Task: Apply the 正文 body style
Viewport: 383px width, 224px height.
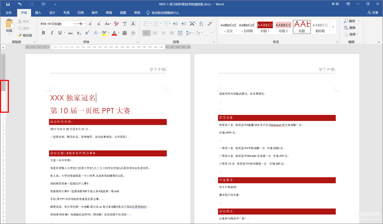Action: (x=228, y=27)
